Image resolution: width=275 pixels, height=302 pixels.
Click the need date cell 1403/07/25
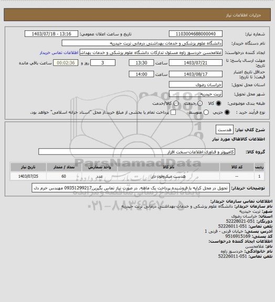click(x=28, y=176)
